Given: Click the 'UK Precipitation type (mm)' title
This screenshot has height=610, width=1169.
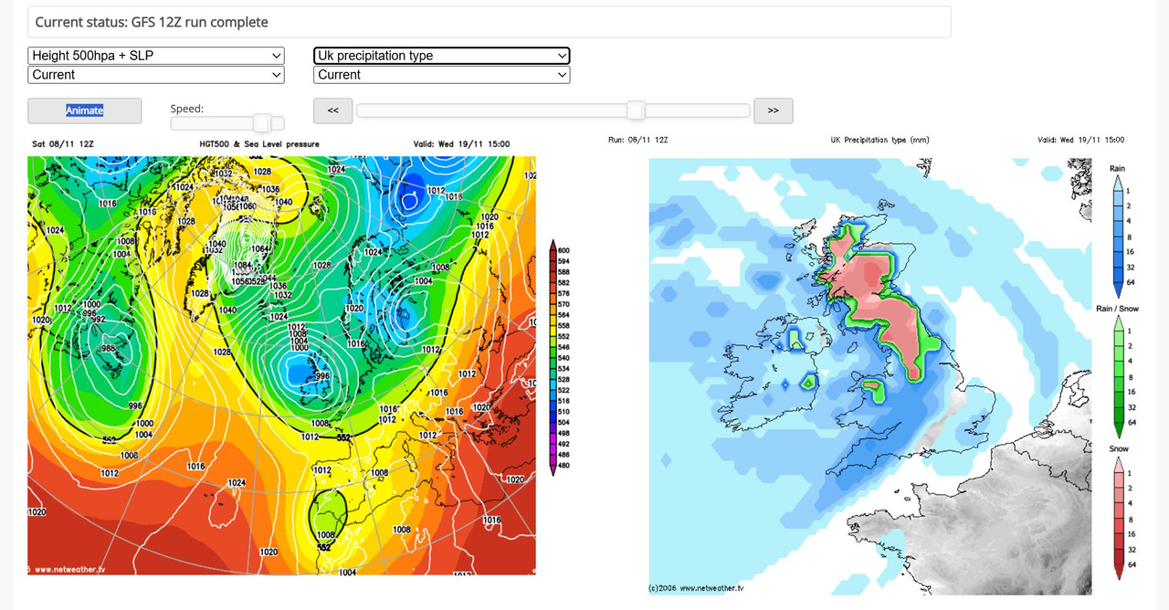Looking at the screenshot, I should pyautogui.click(x=879, y=140).
